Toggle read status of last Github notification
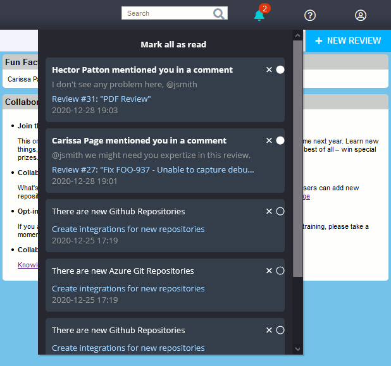The image size is (391, 366). [280, 331]
